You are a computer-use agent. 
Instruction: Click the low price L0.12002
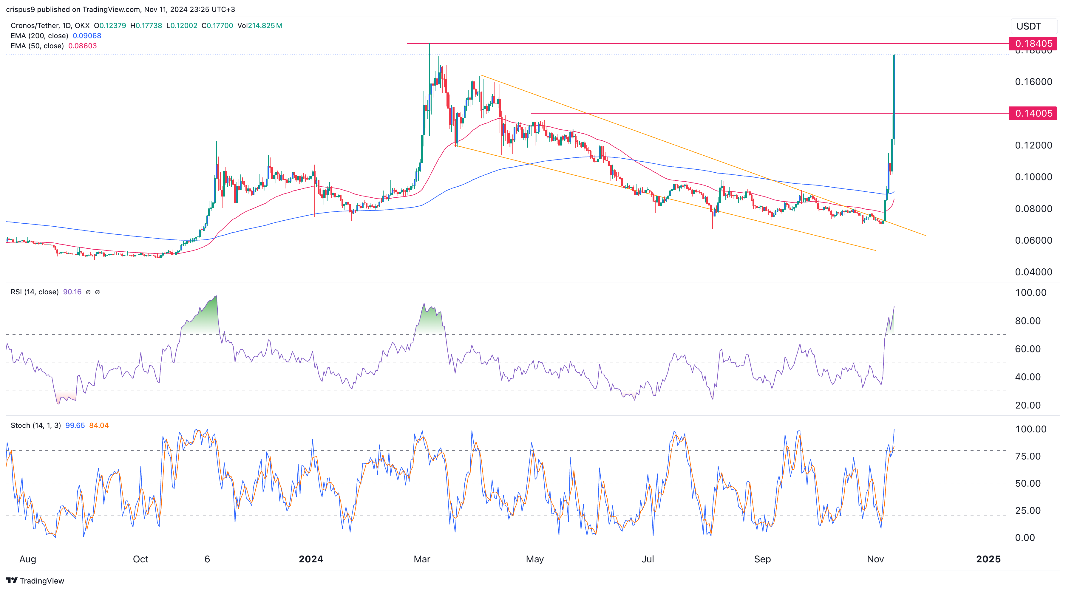pos(182,26)
